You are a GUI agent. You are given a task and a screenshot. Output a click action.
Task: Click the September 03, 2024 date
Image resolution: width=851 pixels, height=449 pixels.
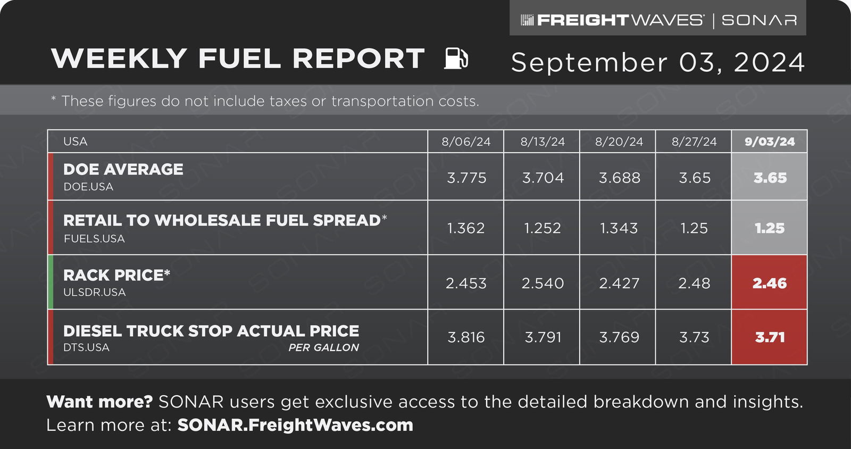[658, 62]
